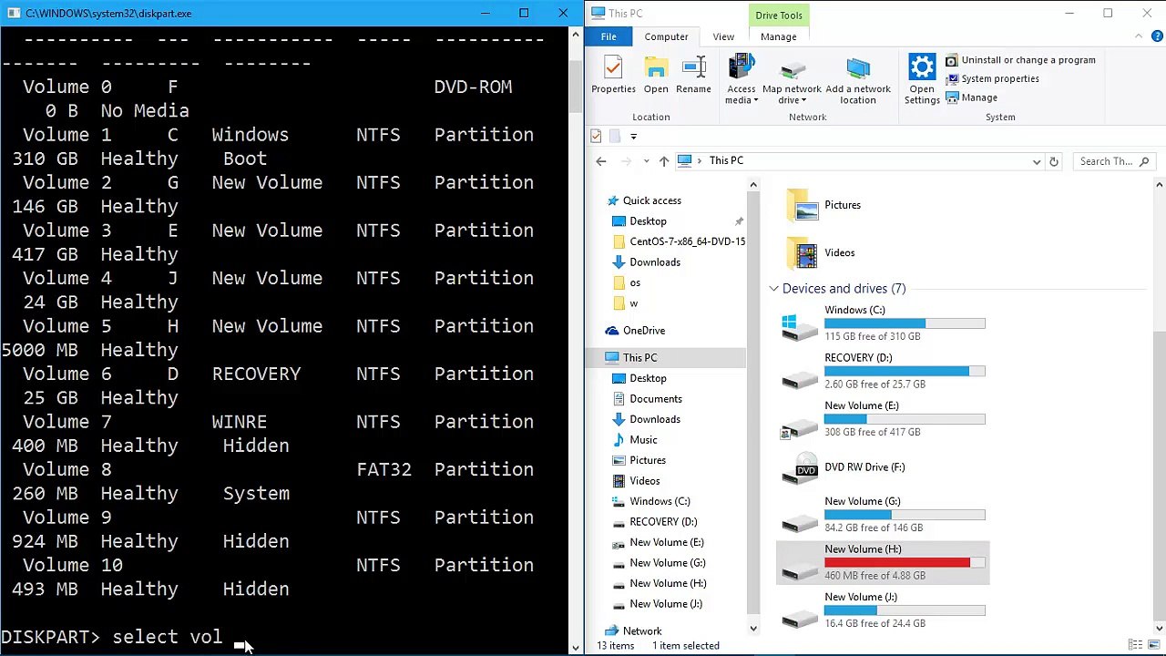
Task: Click the diskpart select vol command line
Action: (111, 637)
